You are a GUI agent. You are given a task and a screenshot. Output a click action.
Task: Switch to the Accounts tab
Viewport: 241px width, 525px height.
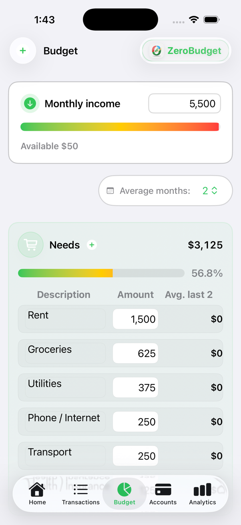(x=163, y=494)
